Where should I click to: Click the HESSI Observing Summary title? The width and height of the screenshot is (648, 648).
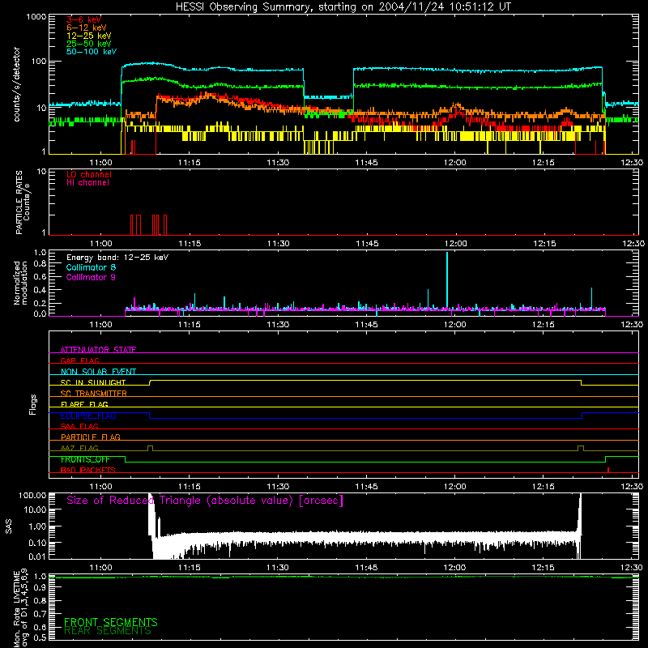pyautogui.click(x=343, y=7)
